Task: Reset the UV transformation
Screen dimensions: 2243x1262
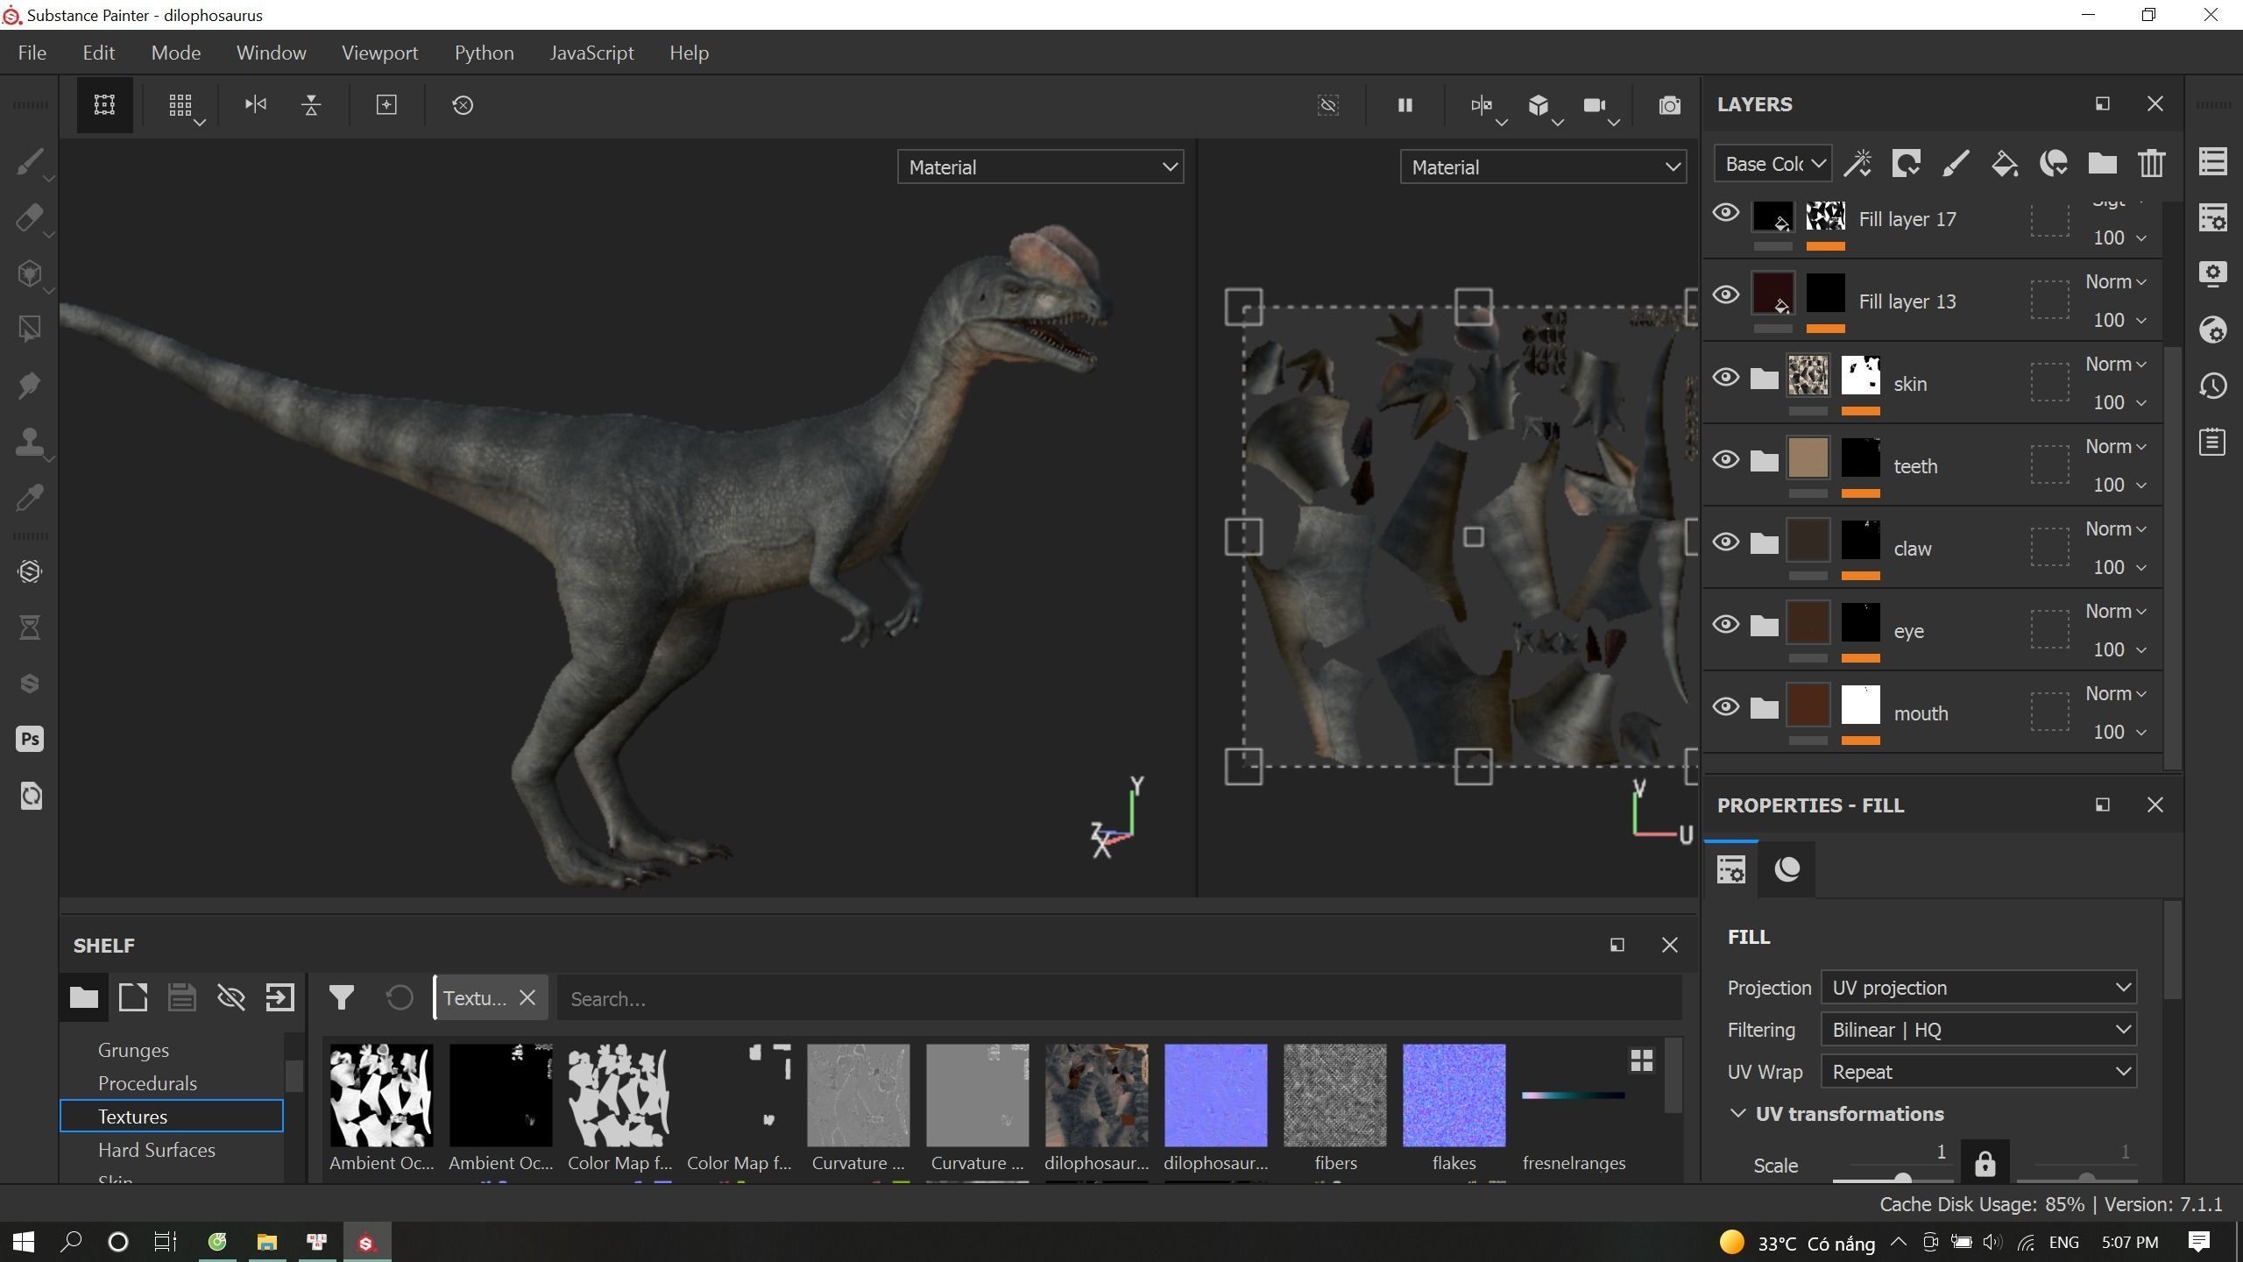Action: pos(463,105)
